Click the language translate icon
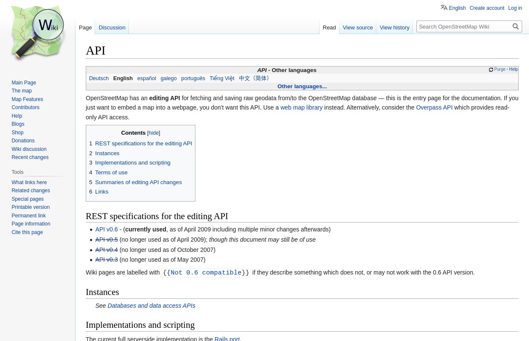Image resolution: width=529 pixels, height=341 pixels. pos(444,8)
